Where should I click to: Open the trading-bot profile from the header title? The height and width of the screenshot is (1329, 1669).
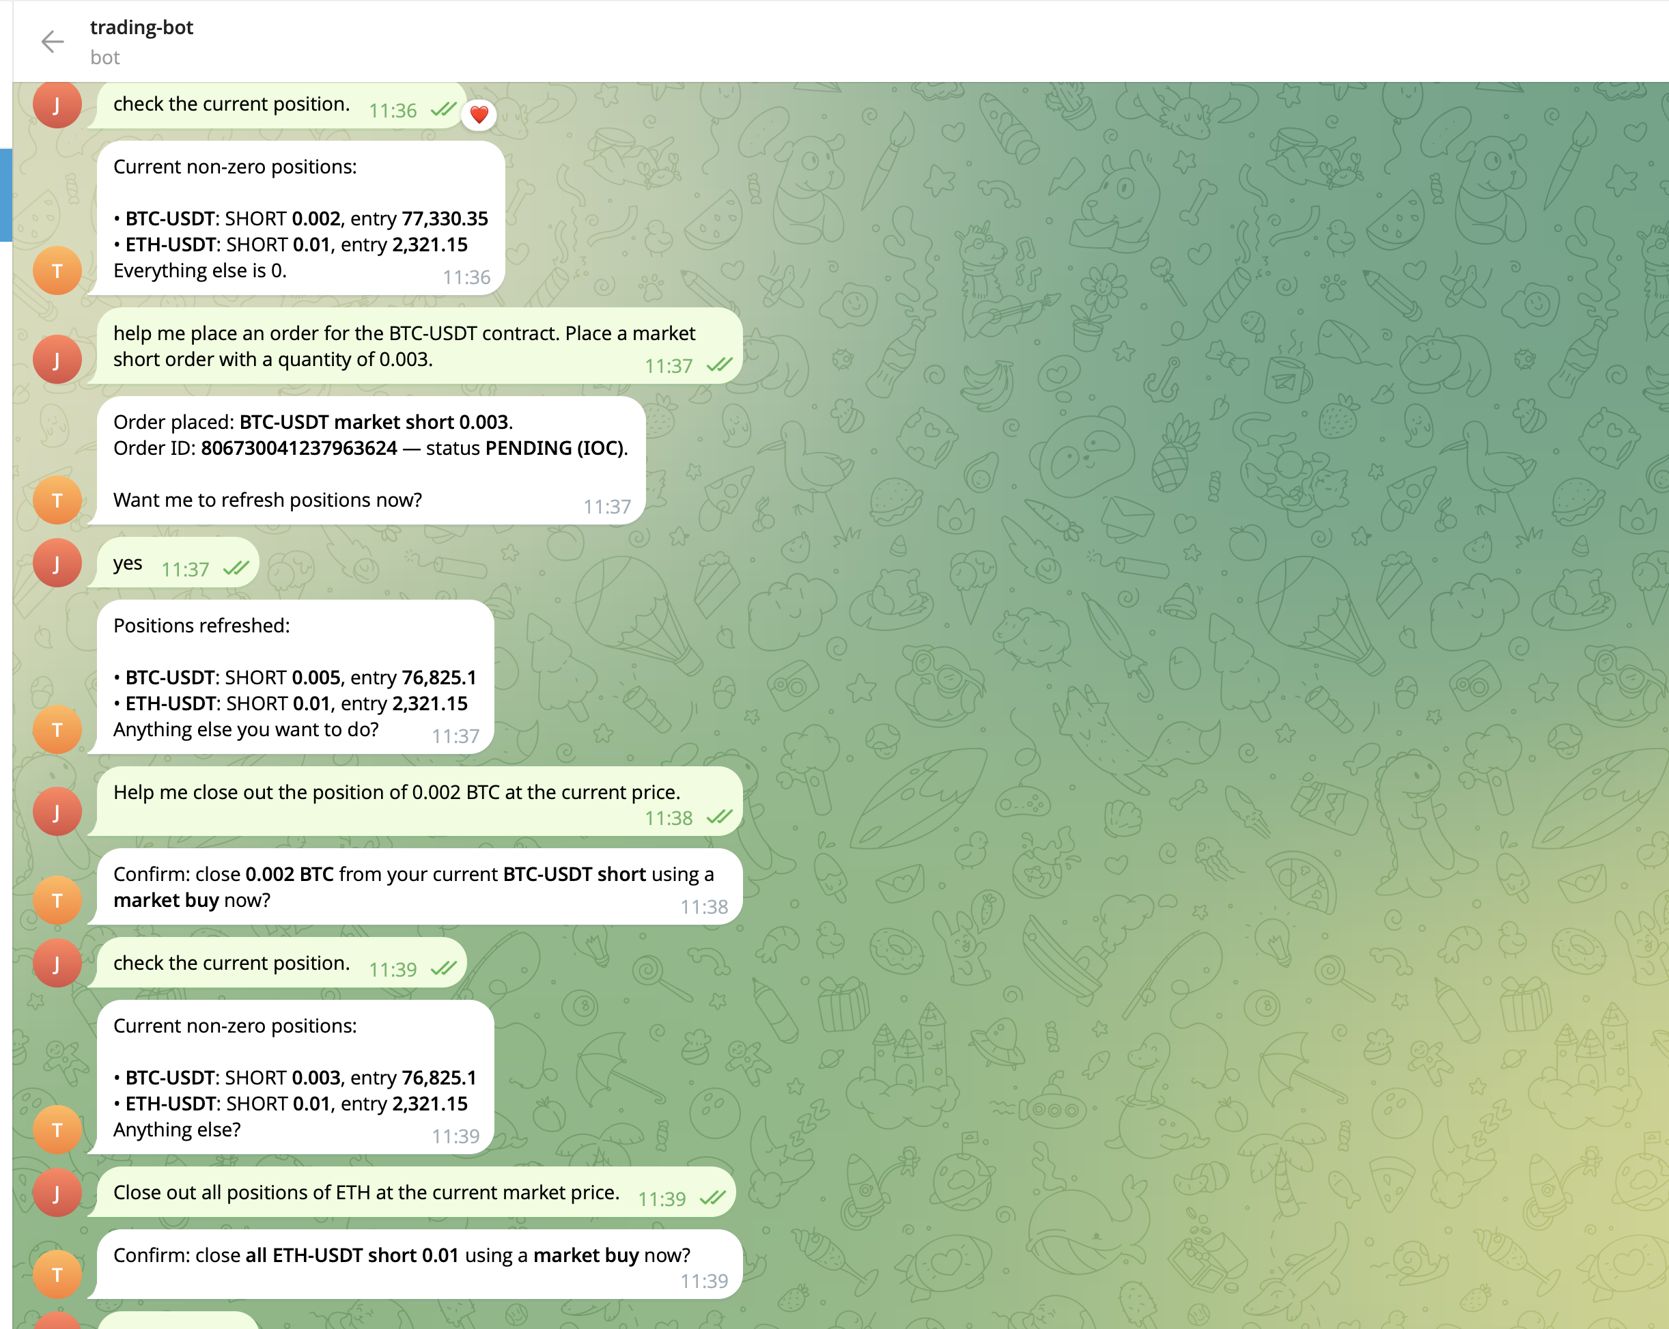[141, 27]
